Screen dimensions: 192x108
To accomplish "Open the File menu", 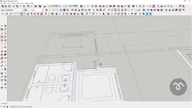I will 1,3.
